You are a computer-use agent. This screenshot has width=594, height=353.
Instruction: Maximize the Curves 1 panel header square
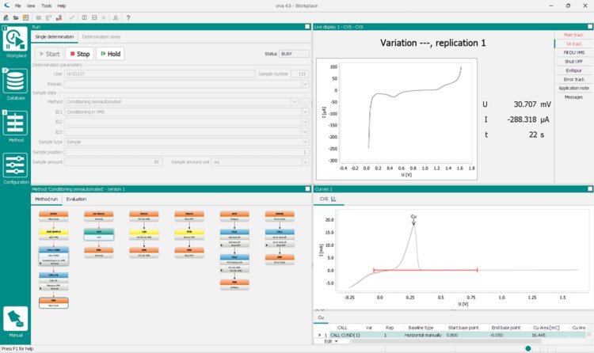coord(590,188)
